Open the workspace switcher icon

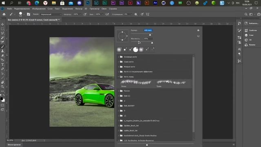pos(251,14)
